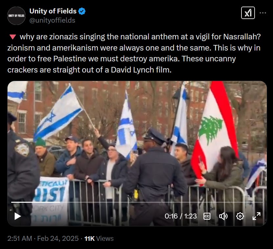Open the three-dot more options menu

point(263,13)
